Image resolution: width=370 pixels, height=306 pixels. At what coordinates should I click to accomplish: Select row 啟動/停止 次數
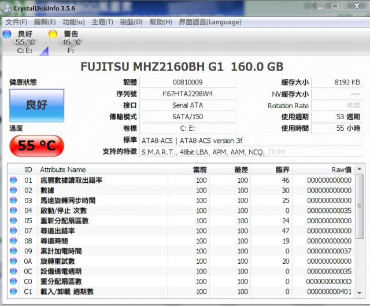coord(181,211)
